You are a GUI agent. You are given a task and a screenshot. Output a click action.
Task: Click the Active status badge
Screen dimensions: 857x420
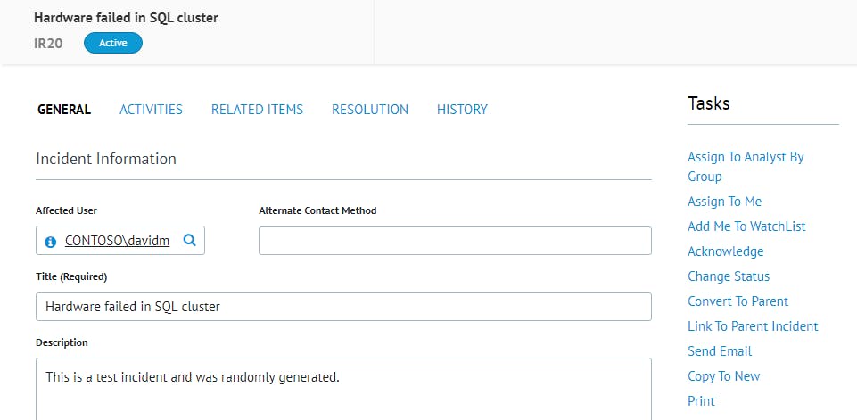point(112,43)
